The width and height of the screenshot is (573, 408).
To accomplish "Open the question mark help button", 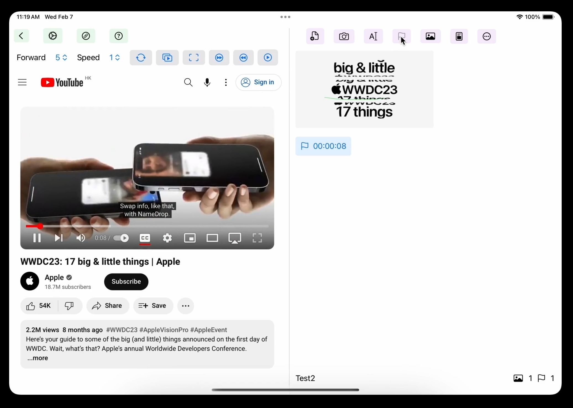I will click(x=119, y=36).
